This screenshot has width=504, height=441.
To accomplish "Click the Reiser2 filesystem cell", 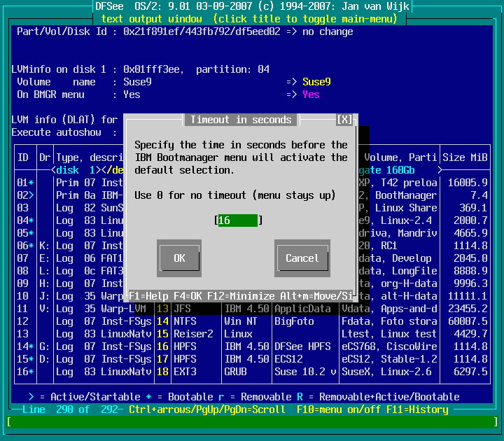I will point(193,334).
